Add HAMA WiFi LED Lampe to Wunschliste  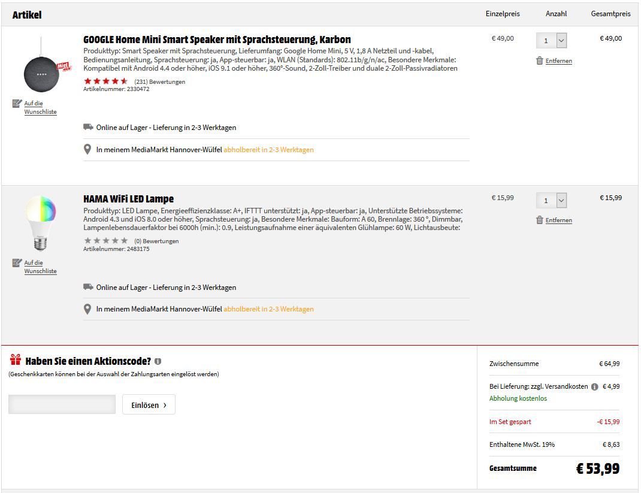coord(40,267)
